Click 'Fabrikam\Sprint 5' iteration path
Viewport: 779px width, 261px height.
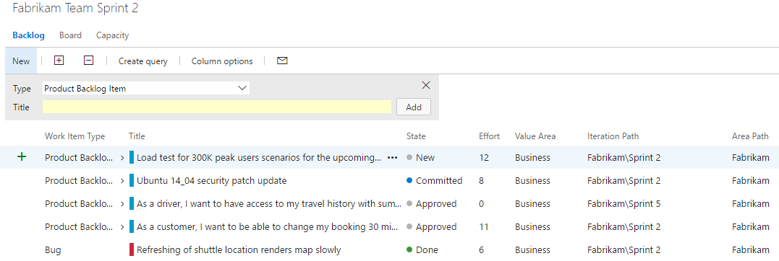pyautogui.click(x=624, y=203)
